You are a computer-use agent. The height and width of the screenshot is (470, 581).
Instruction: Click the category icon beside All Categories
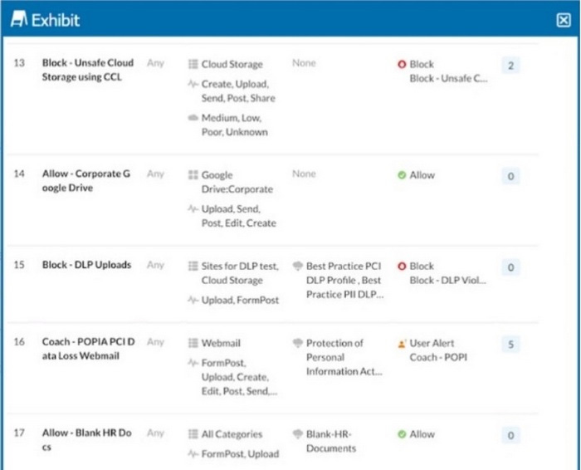click(x=193, y=434)
